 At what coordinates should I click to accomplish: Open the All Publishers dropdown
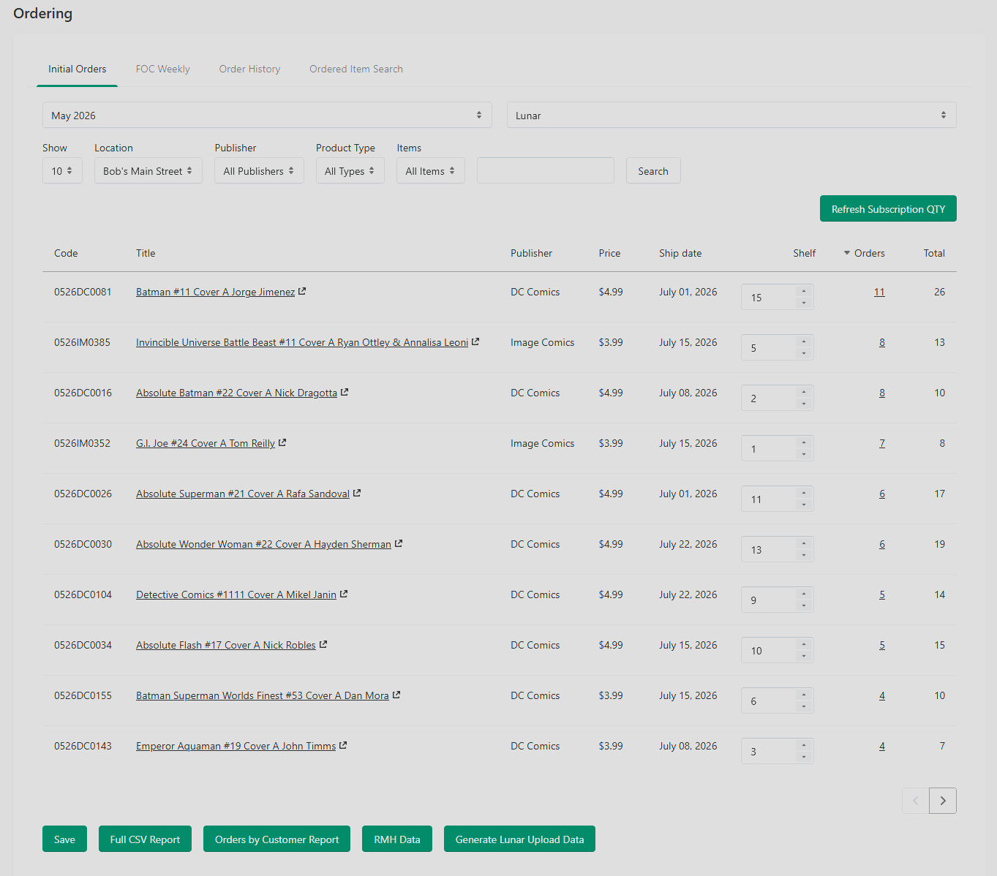click(259, 170)
